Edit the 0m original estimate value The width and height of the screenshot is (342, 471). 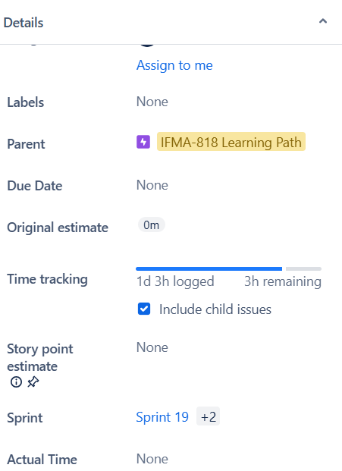coord(151,225)
